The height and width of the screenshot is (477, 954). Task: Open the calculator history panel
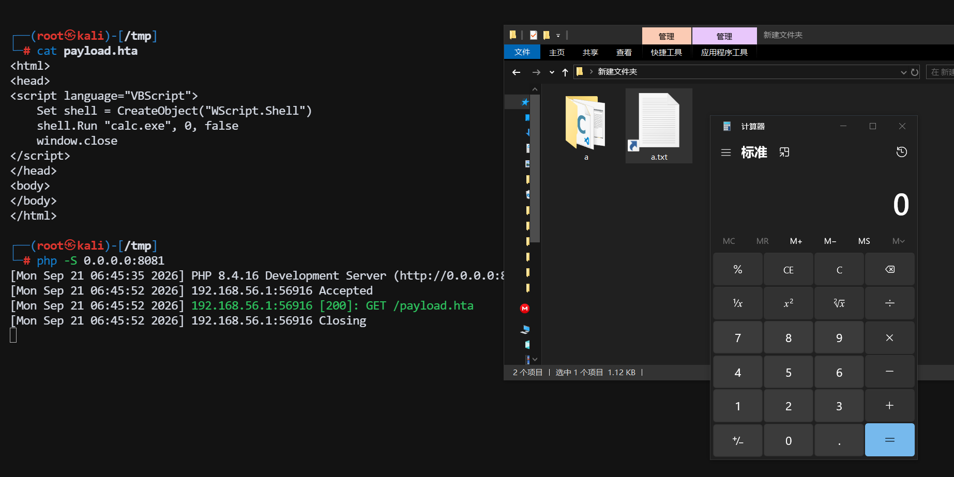pyautogui.click(x=902, y=152)
